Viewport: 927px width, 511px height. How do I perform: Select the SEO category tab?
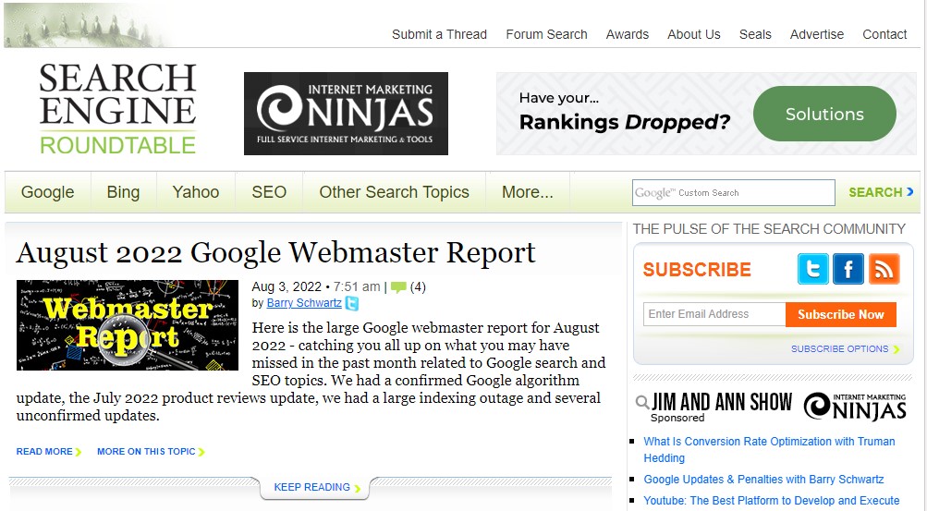tap(269, 192)
